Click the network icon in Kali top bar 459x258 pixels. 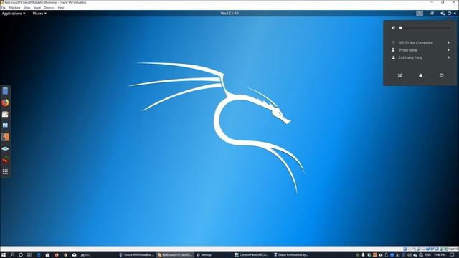pyautogui.click(x=432, y=14)
